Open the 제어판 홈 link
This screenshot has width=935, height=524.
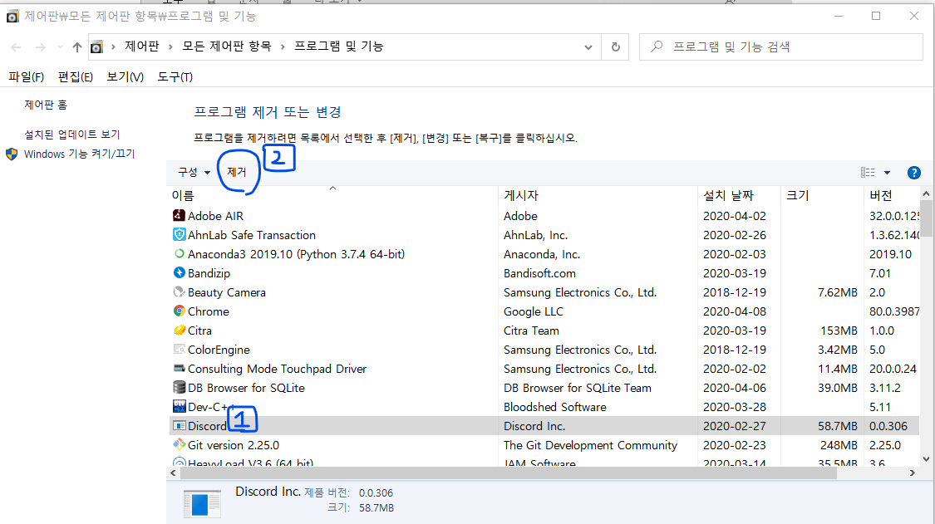pos(46,105)
